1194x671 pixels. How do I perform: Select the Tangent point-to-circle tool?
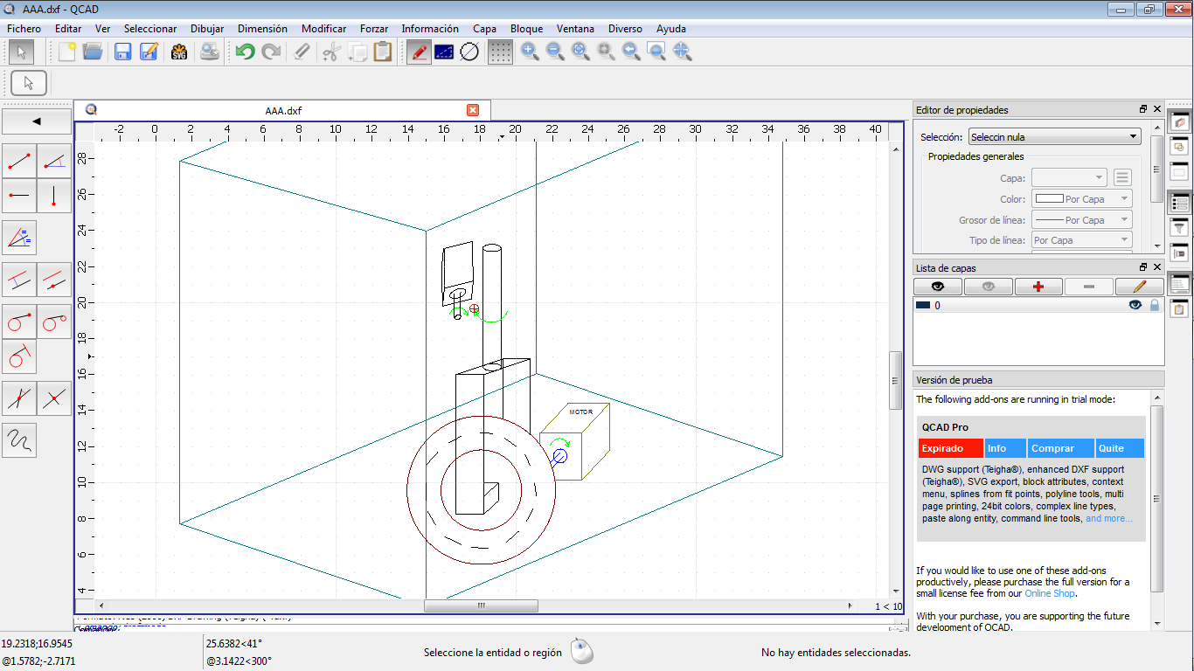(x=19, y=322)
